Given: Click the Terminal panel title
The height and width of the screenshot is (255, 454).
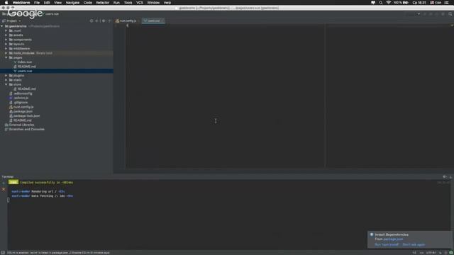Looking at the screenshot, I should point(8,176).
